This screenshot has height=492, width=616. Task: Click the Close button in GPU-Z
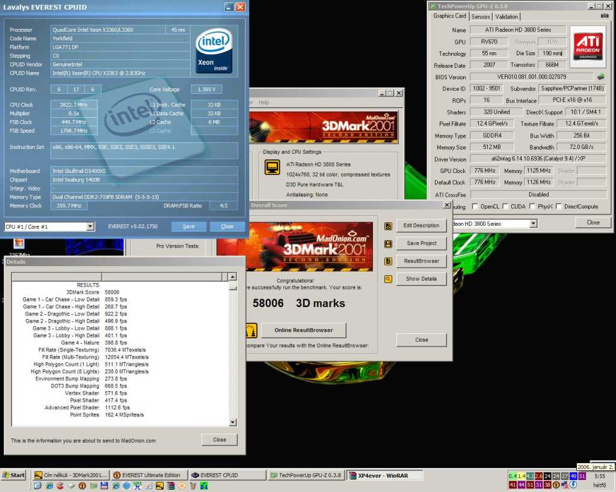(593, 222)
